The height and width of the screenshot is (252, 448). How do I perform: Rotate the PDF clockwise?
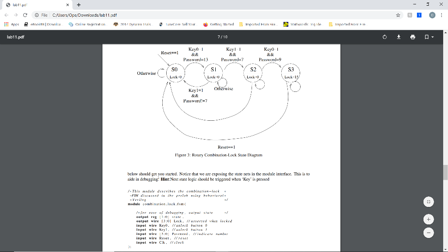click(385, 37)
